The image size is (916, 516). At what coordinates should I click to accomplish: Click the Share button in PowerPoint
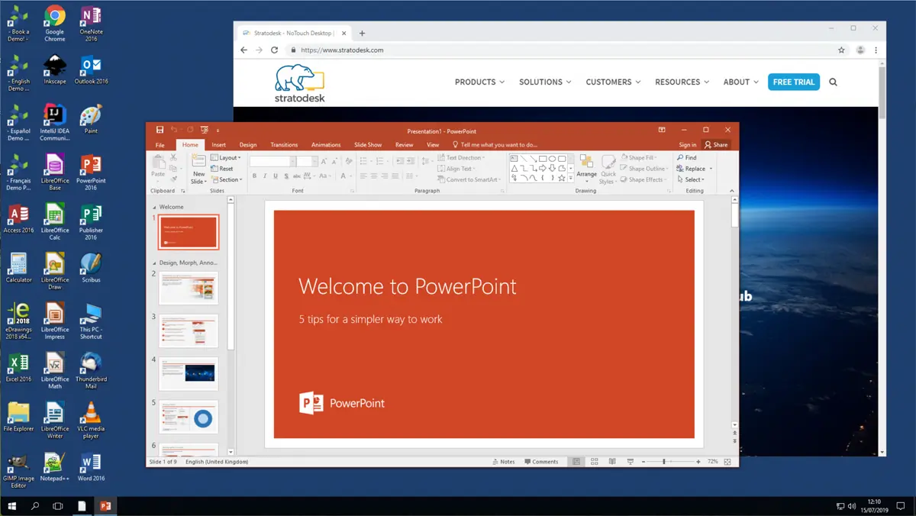click(716, 144)
